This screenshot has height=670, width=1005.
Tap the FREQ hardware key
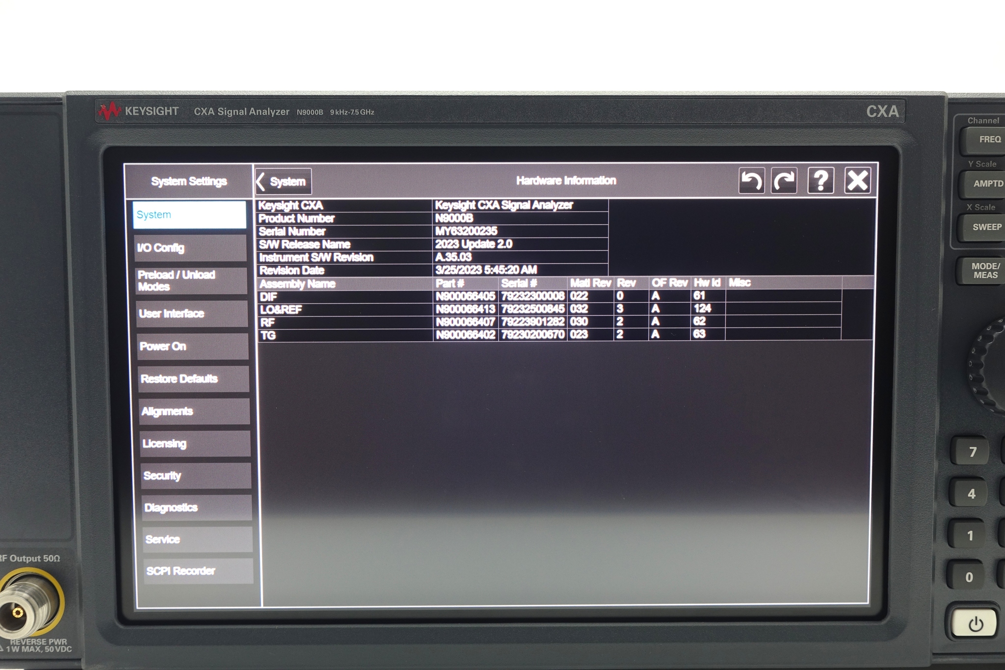coord(982,140)
